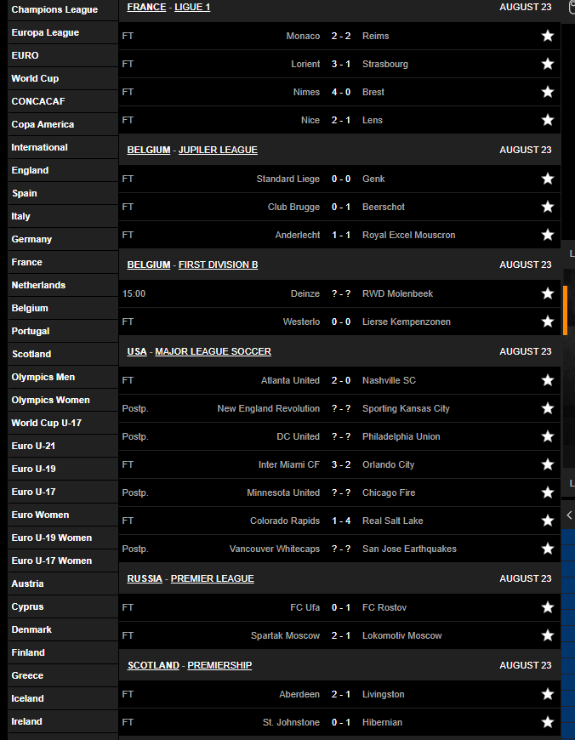Select CONCACAF in sidebar
The width and height of the screenshot is (575, 740).
(x=63, y=101)
